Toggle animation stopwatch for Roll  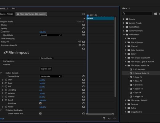coord(6,86)
